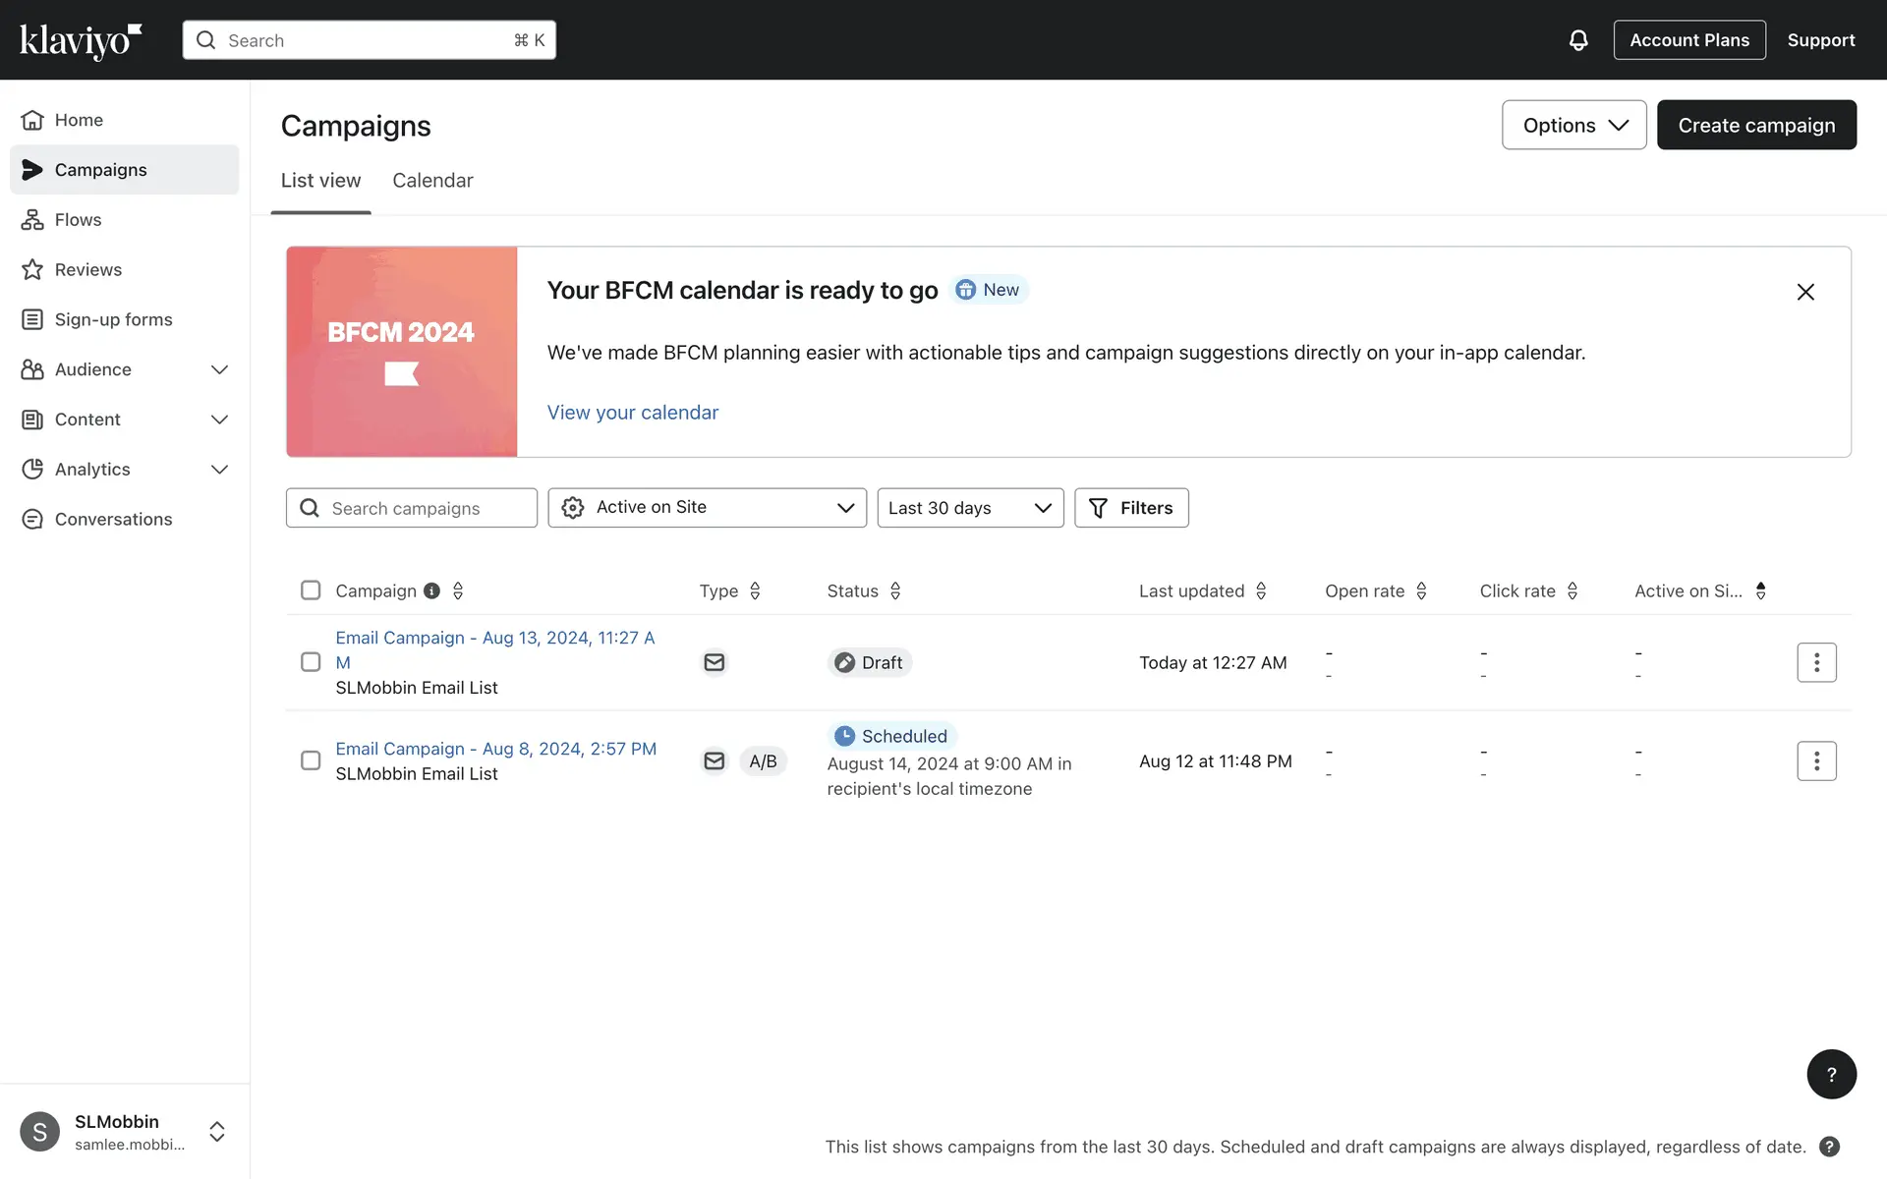The width and height of the screenshot is (1887, 1179).
Task: Check the Aug 13 email campaign checkbox
Action: 311,662
